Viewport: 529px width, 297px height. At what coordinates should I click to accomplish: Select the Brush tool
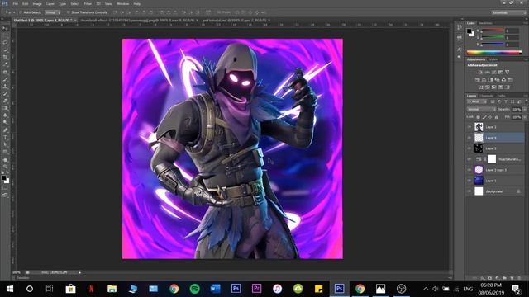click(x=5, y=79)
